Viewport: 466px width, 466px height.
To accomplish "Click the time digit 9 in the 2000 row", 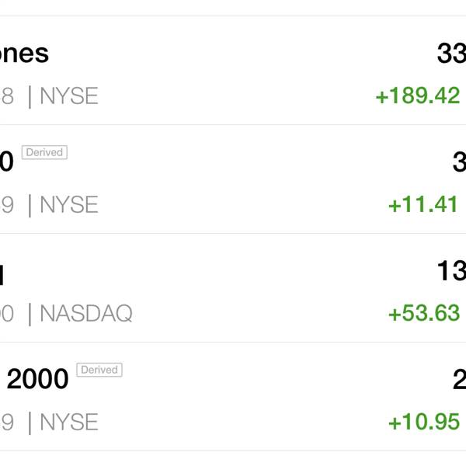I will pyautogui.click(x=7, y=422).
